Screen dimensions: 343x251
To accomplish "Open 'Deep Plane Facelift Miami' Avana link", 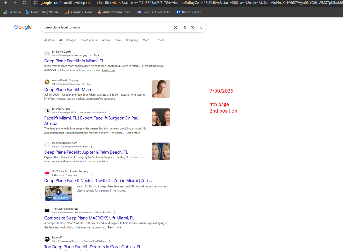I will pos(69,90).
